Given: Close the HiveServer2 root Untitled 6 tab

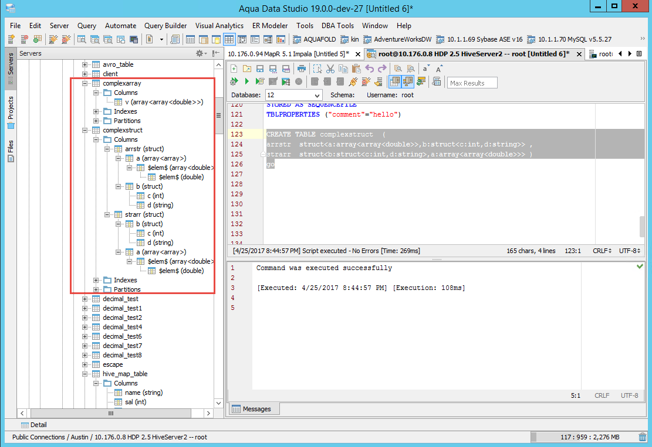Looking at the screenshot, I should (x=579, y=54).
